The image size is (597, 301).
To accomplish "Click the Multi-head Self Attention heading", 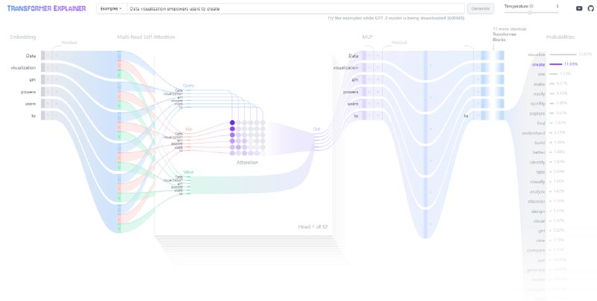I will (x=146, y=37).
